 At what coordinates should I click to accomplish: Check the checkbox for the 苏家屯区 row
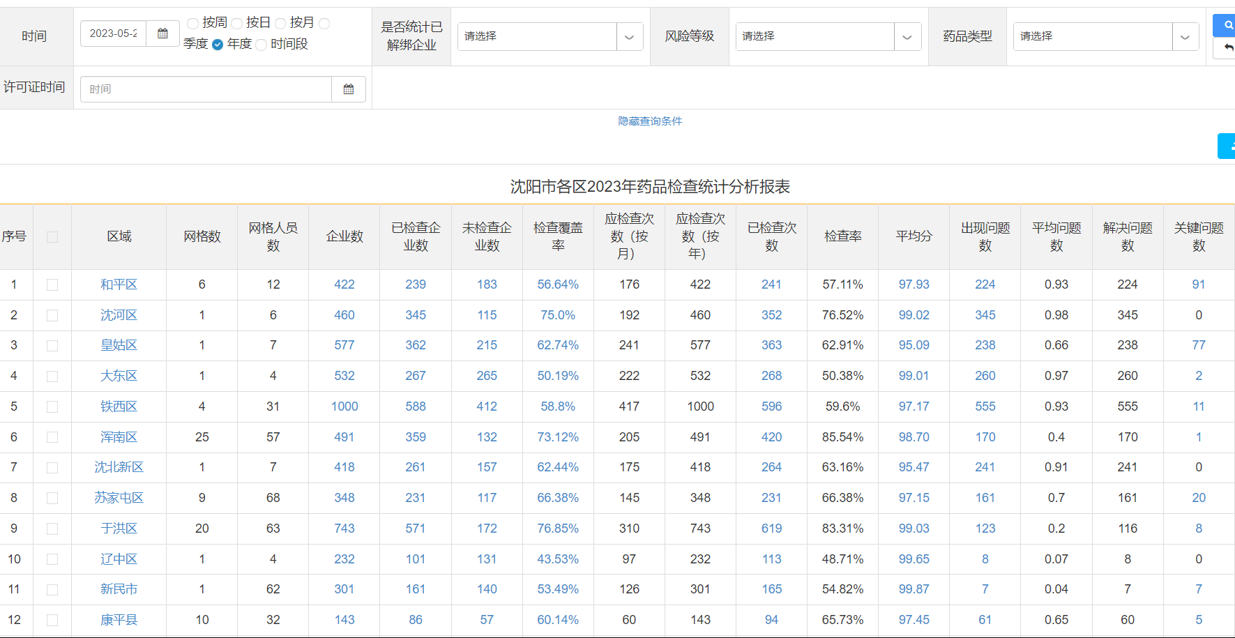pyautogui.click(x=52, y=499)
